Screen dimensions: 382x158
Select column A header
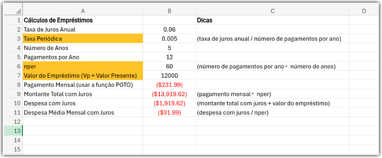point(83,11)
